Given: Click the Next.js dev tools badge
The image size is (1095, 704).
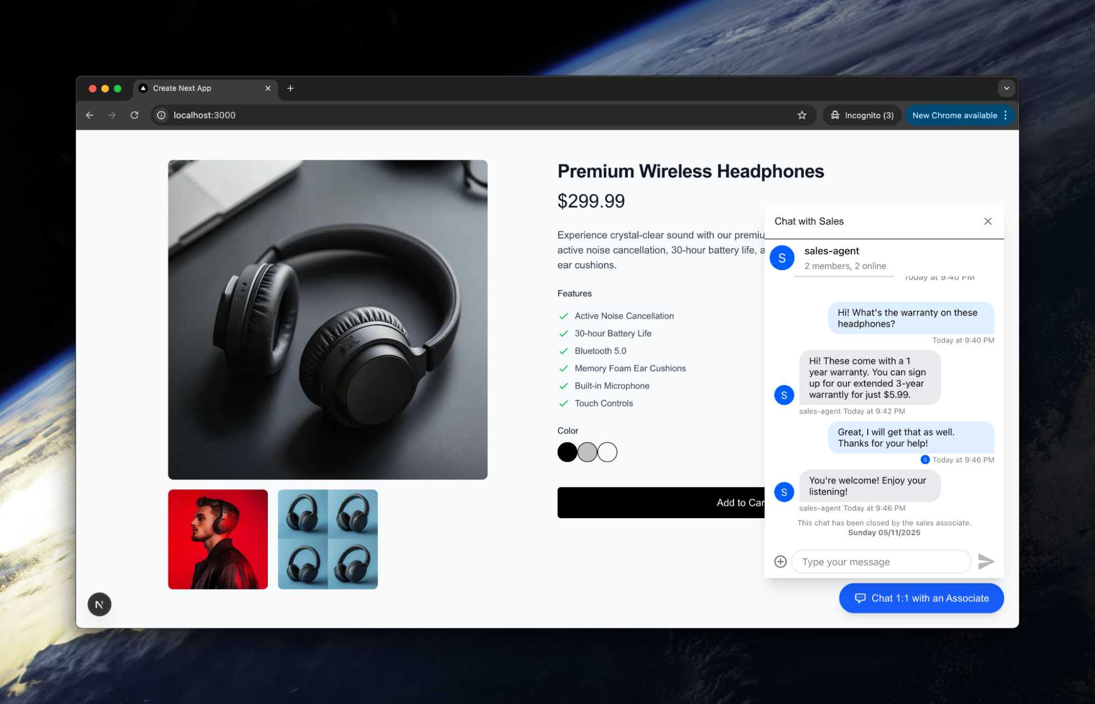Looking at the screenshot, I should [x=99, y=604].
